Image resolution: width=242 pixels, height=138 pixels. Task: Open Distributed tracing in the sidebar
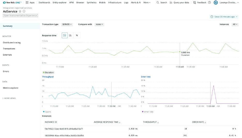click(12, 43)
